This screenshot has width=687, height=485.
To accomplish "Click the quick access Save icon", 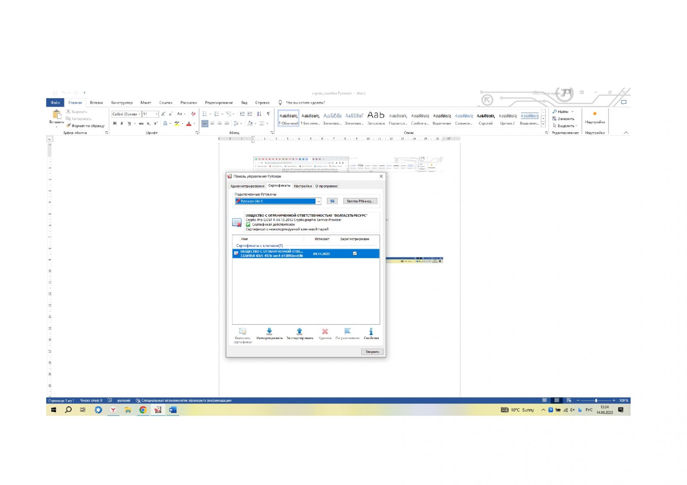I will click(55, 93).
